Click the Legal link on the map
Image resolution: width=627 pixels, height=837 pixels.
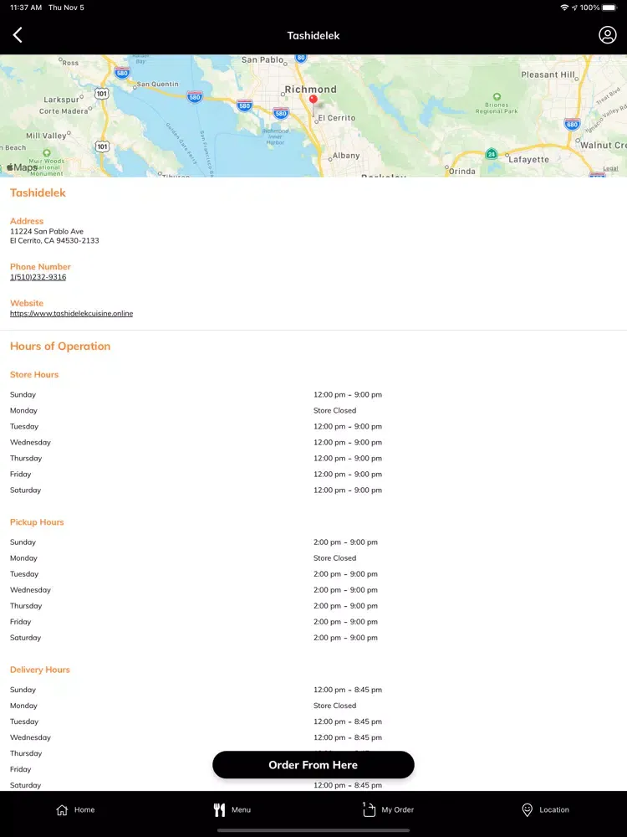(610, 169)
